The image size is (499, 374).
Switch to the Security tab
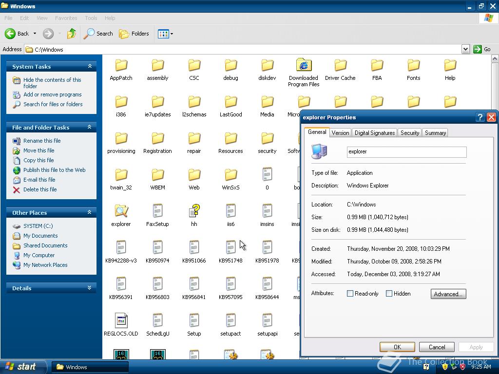pyautogui.click(x=409, y=133)
